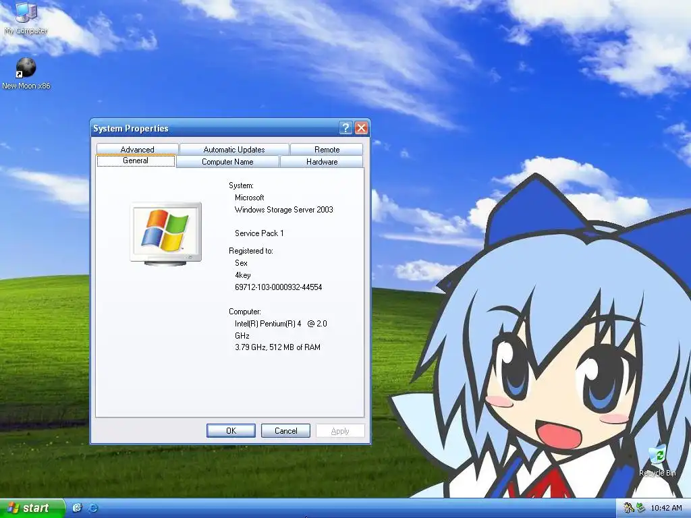The image size is (691, 518).
Task: Close the System Properties dialog
Action: tap(362, 128)
